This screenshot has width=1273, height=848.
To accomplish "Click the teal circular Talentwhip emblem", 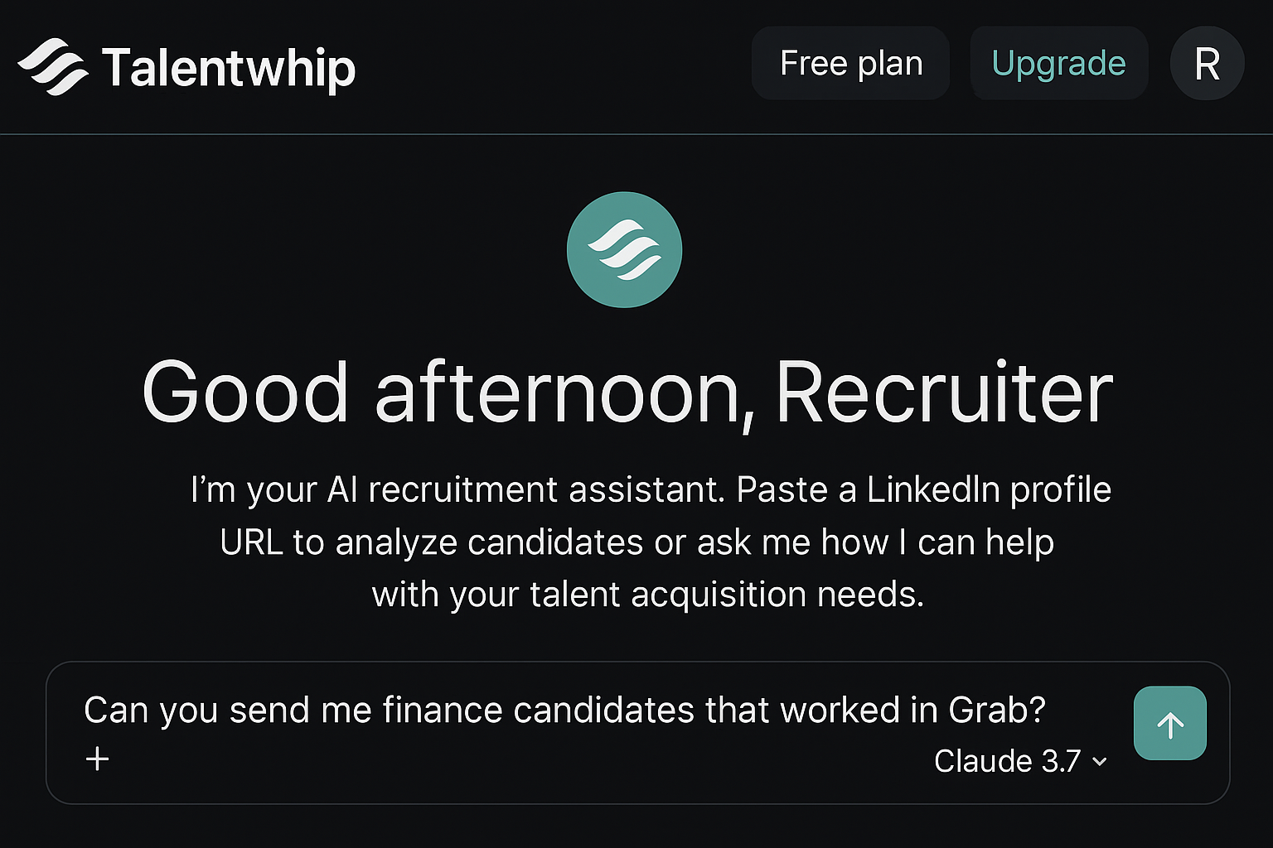I will tap(624, 249).
